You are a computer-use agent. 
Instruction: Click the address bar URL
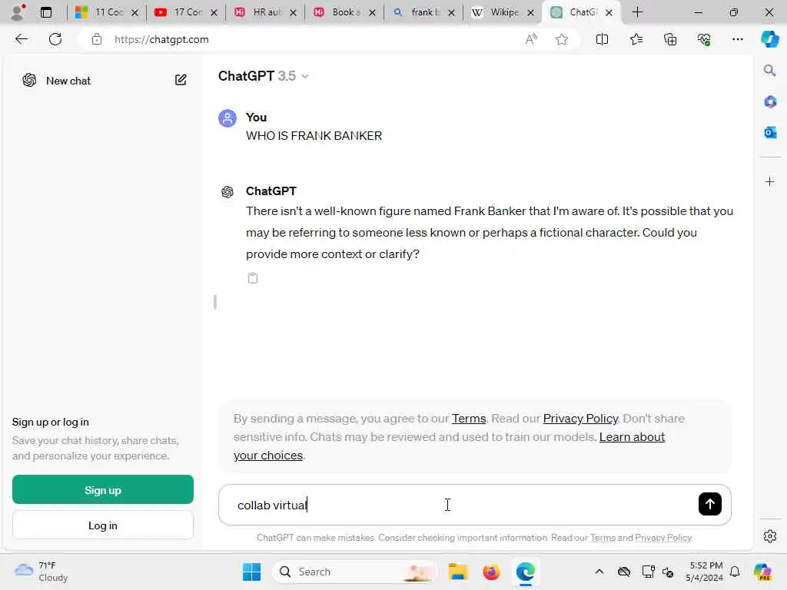click(161, 39)
